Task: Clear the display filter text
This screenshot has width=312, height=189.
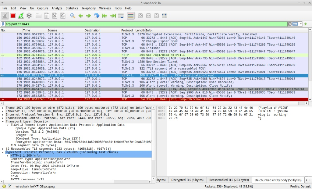Action: click(290, 24)
